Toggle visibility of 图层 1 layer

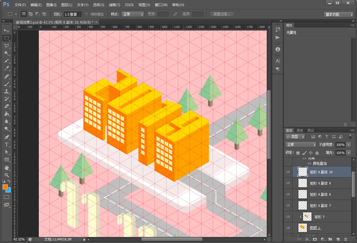[x=288, y=228]
